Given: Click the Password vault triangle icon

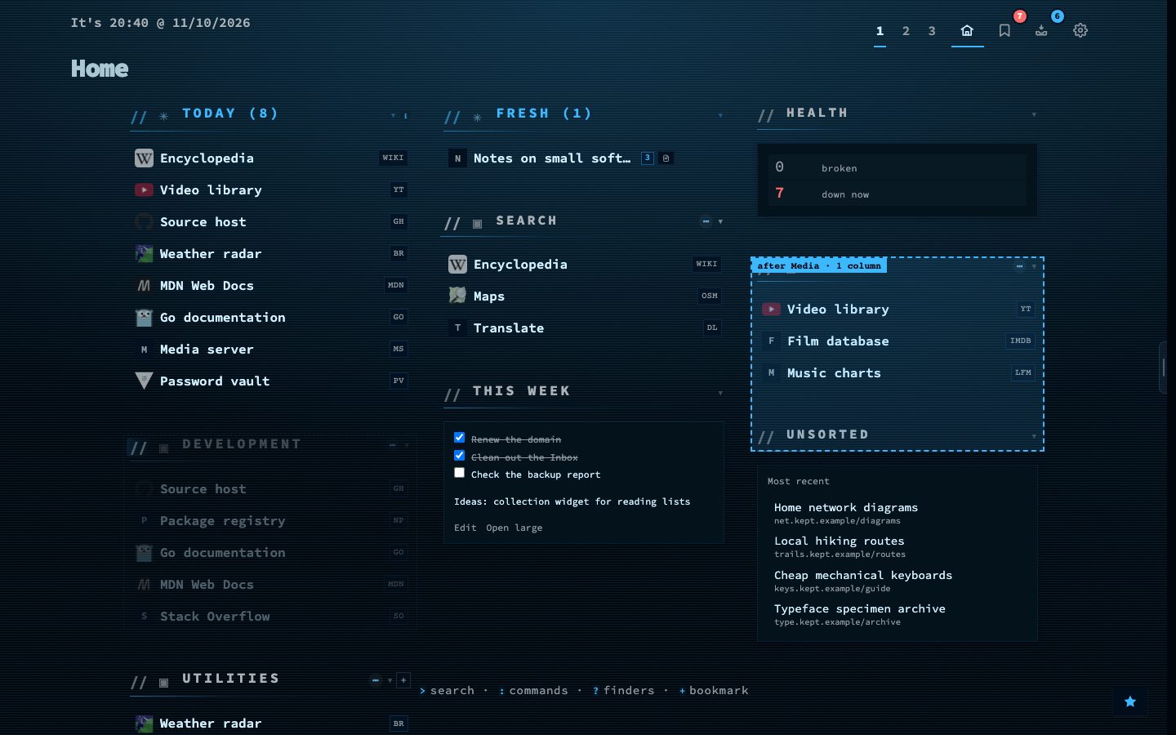Looking at the screenshot, I should coord(144,381).
